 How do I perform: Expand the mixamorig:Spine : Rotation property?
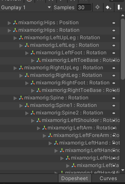click(15, 98)
